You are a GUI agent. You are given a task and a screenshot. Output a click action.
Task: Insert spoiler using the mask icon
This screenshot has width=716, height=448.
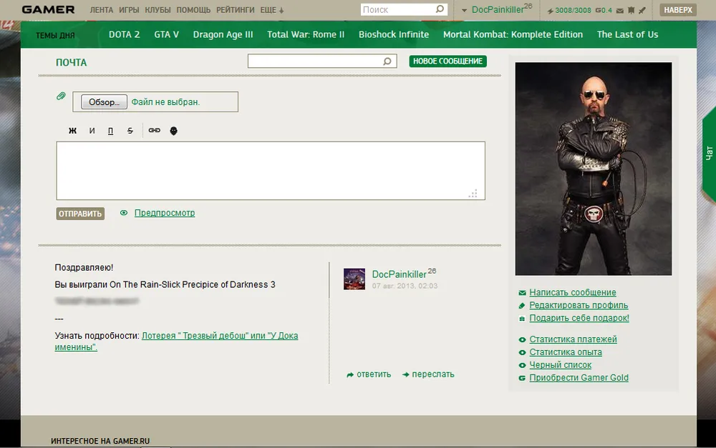click(173, 131)
